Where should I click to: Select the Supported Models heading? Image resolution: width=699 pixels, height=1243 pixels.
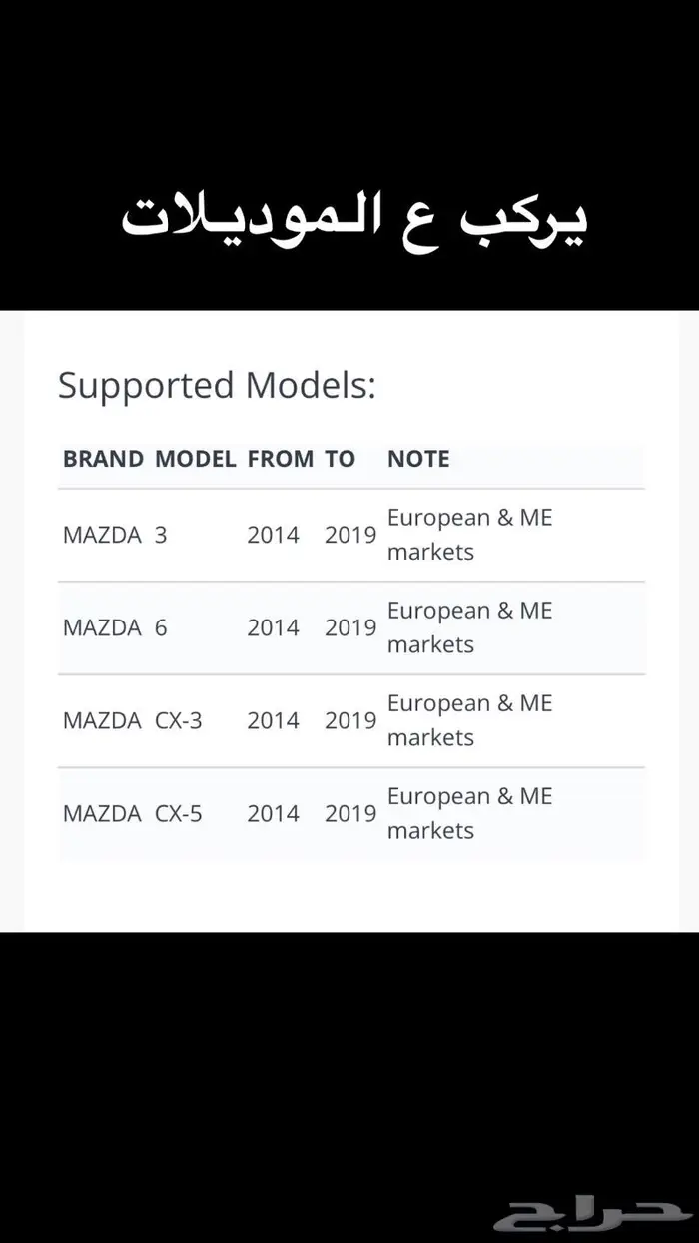(x=217, y=385)
